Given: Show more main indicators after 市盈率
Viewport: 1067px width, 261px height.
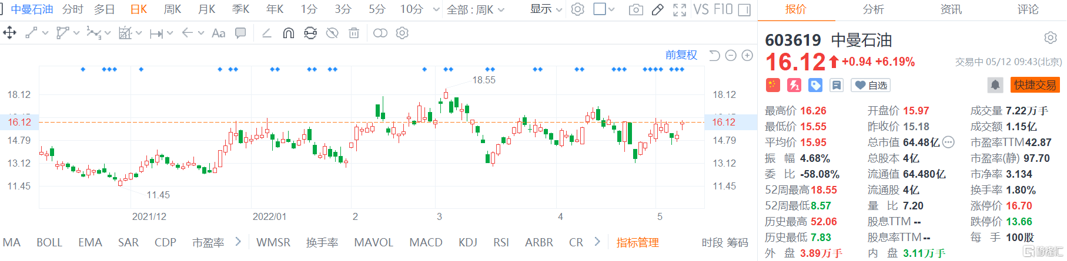Looking at the screenshot, I should (x=238, y=242).
